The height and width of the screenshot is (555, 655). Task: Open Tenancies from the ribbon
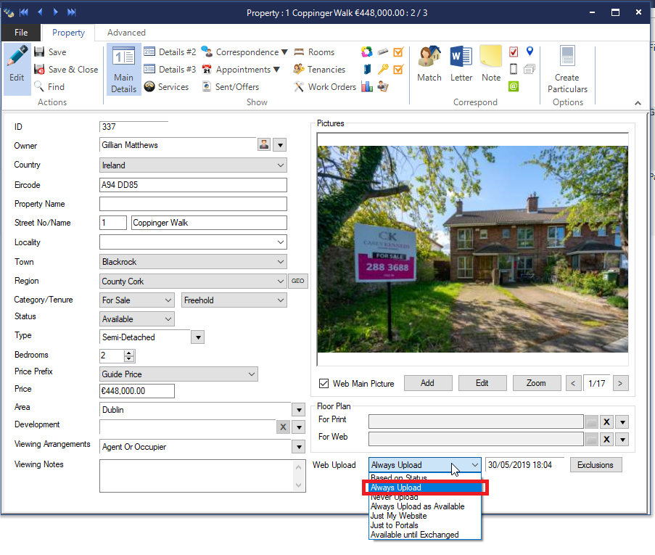(x=299, y=70)
